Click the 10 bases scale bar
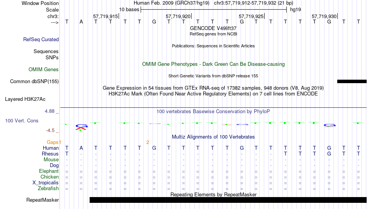Viewport: 367px width, 209px height. 214,10
